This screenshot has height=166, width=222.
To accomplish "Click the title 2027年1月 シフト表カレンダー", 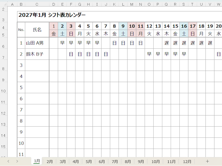I will click(x=52, y=15).
